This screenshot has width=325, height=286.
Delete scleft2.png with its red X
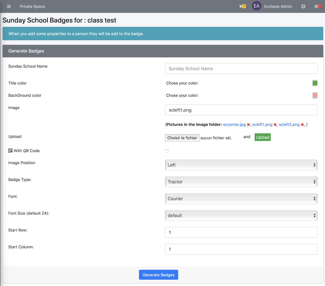click(302, 125)
